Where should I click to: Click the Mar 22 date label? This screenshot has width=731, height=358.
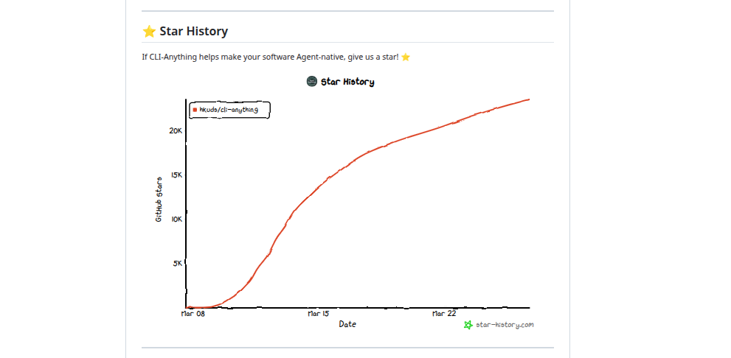point(443,314)
